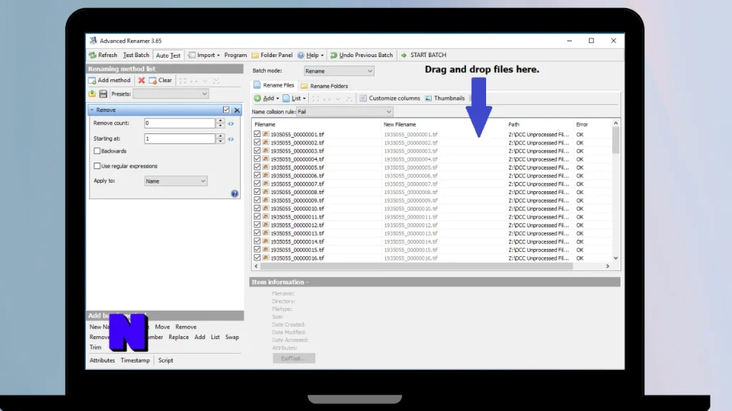The image size is (732, 411).
Task: Add a Move method
Action: tap(162, 327)
